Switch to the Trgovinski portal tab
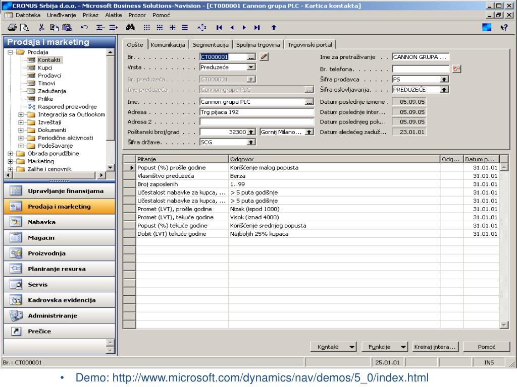The width and height of the screenshot is (517, 387). coord(309,45)
